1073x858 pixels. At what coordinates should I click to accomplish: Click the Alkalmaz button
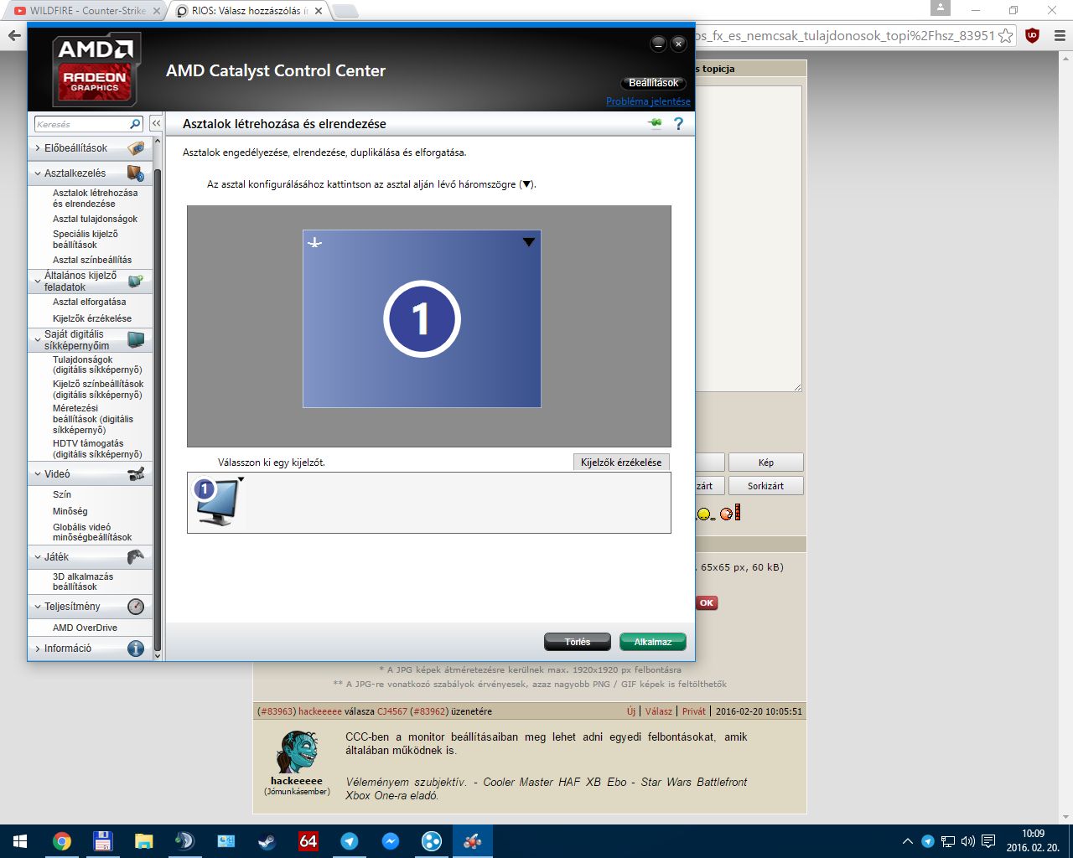[x=653, y=642]
